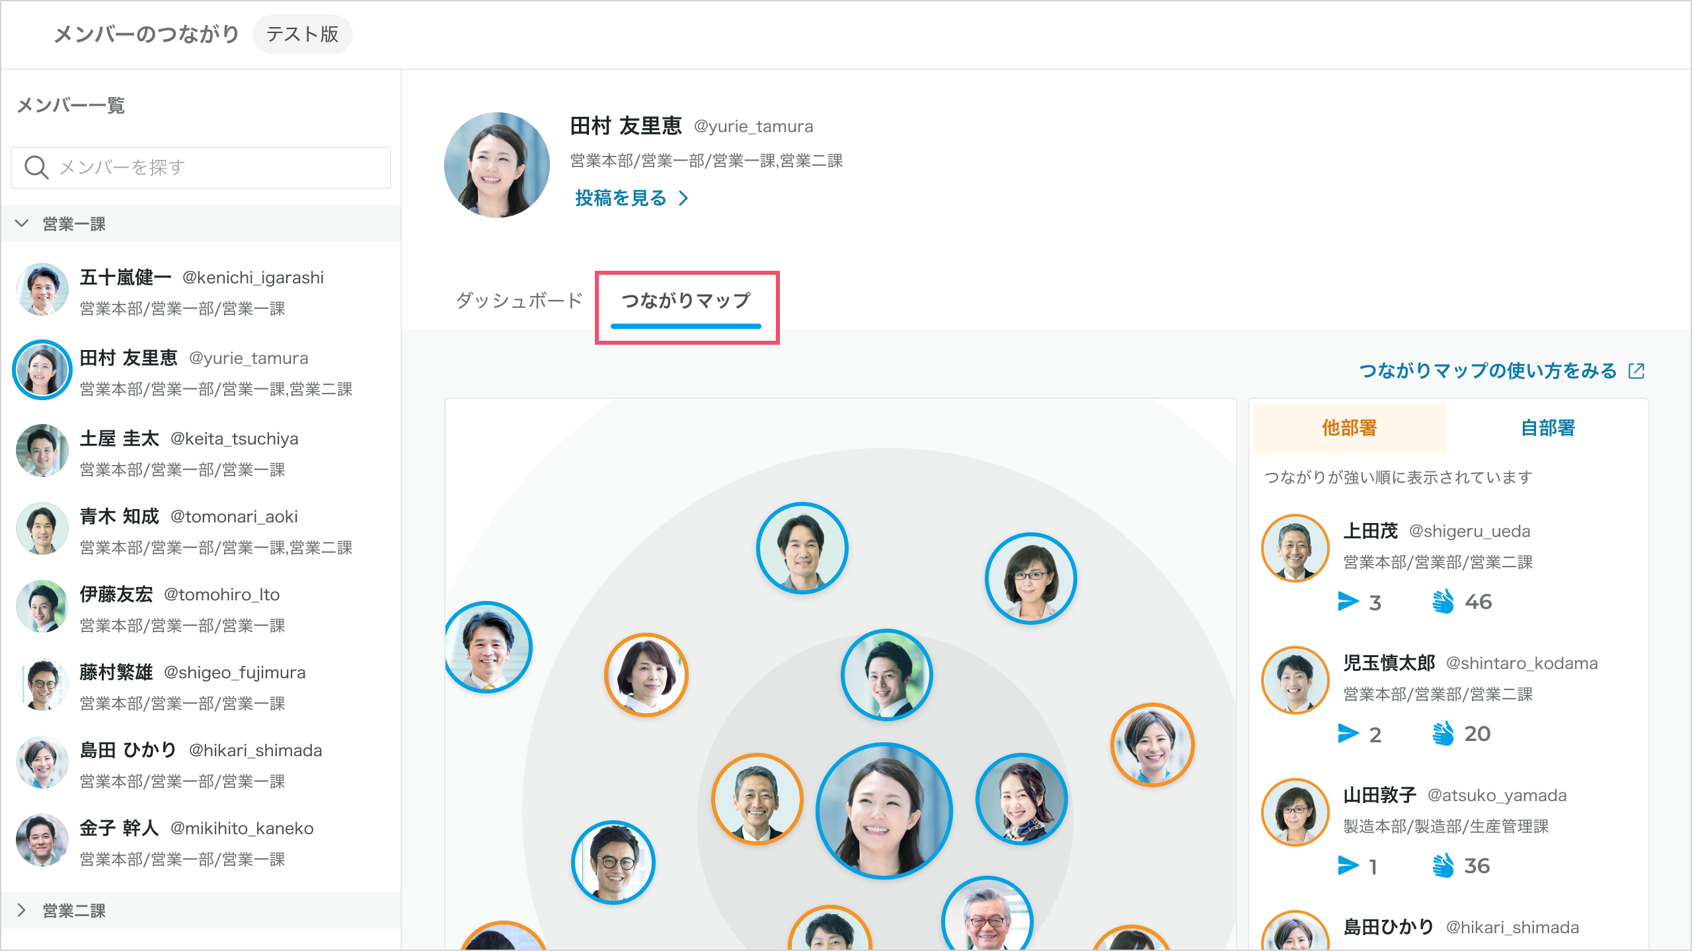Click the clap count 46 for 上田茂
This screenshot has height=951, width=1692.
(1479, 602)
